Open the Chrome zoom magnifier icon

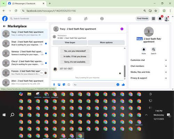click(145, 11)
